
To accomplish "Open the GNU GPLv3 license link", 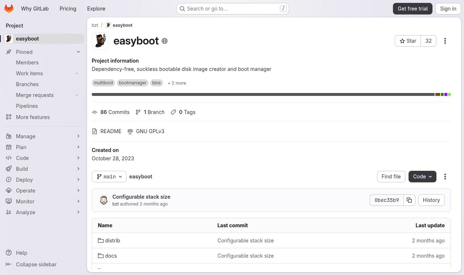I will click(146, 131).
